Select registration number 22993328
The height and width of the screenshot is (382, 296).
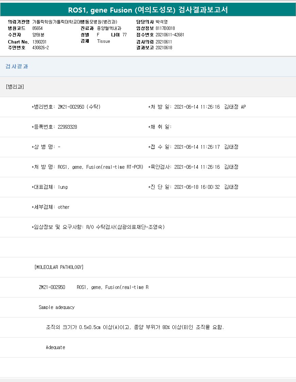[x=67, y=127]
